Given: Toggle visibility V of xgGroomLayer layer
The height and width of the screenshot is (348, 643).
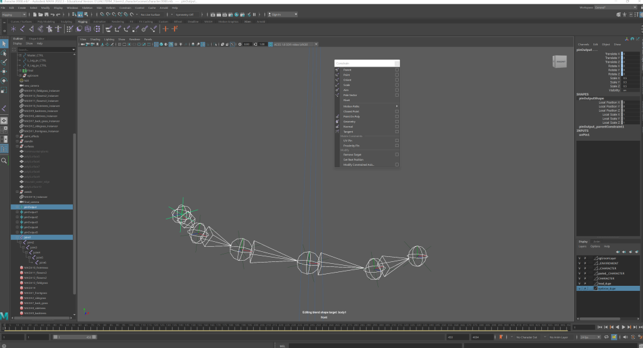Looking at the screenshot, I should point(580,258).
